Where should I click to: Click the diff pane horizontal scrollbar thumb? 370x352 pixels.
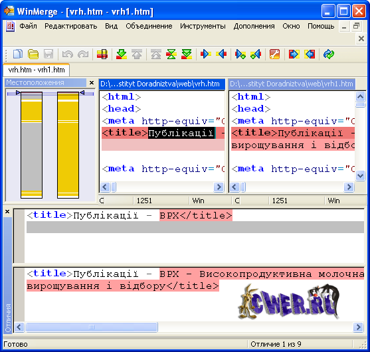pos(91,327)
